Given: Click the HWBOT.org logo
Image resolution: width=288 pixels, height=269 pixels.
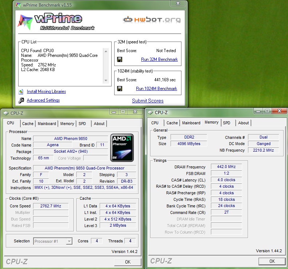Looking at the screenshot, I should tap(152, 20).
